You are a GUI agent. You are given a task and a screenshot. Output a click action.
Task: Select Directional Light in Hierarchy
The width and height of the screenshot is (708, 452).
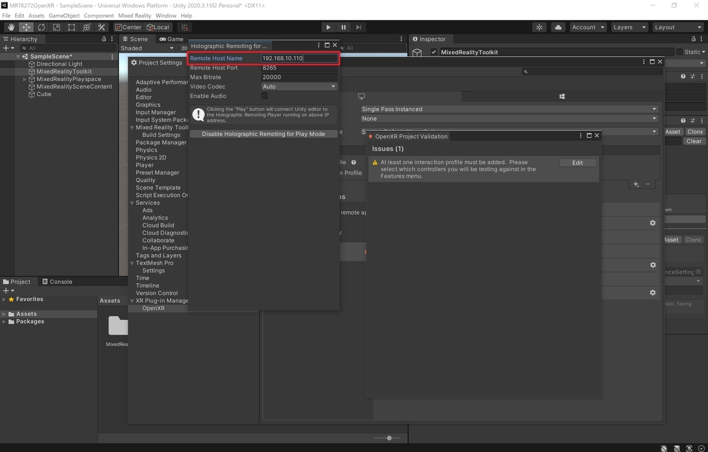(60, 64)
